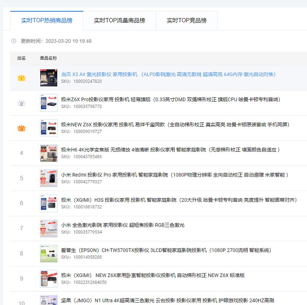Open the 极米H6 4K product thumbnail image

[x=49, y=153]
